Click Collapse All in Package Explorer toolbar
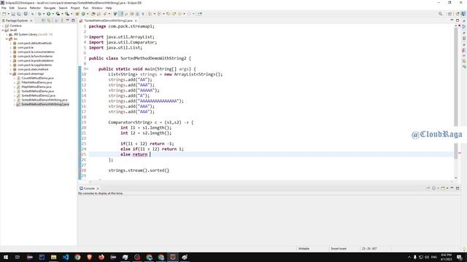Screen dimensions: 467x262 coord(44,20)
